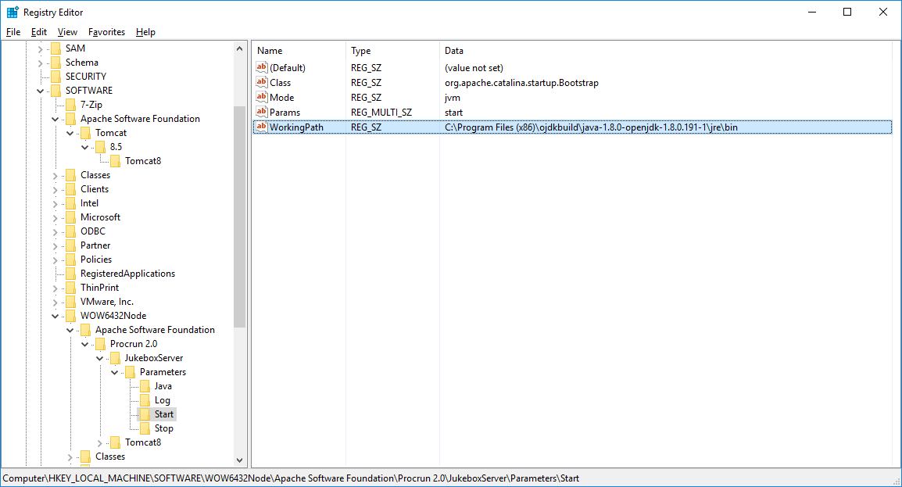Collapse the SOFTWARE tree node
Viewport: 902px width, 487px height.
coord(40,91)
